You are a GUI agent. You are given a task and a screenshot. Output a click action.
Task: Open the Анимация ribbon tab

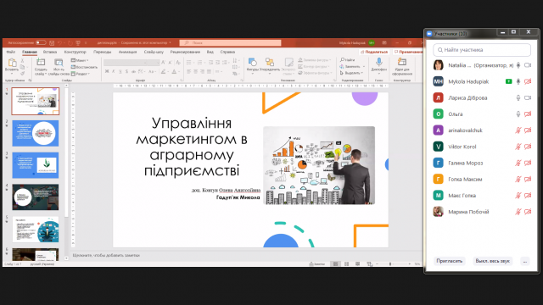tap(127, 52)
